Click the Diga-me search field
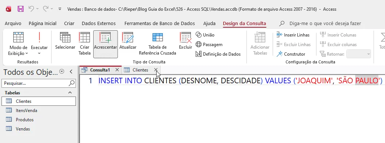 point(325,24)
